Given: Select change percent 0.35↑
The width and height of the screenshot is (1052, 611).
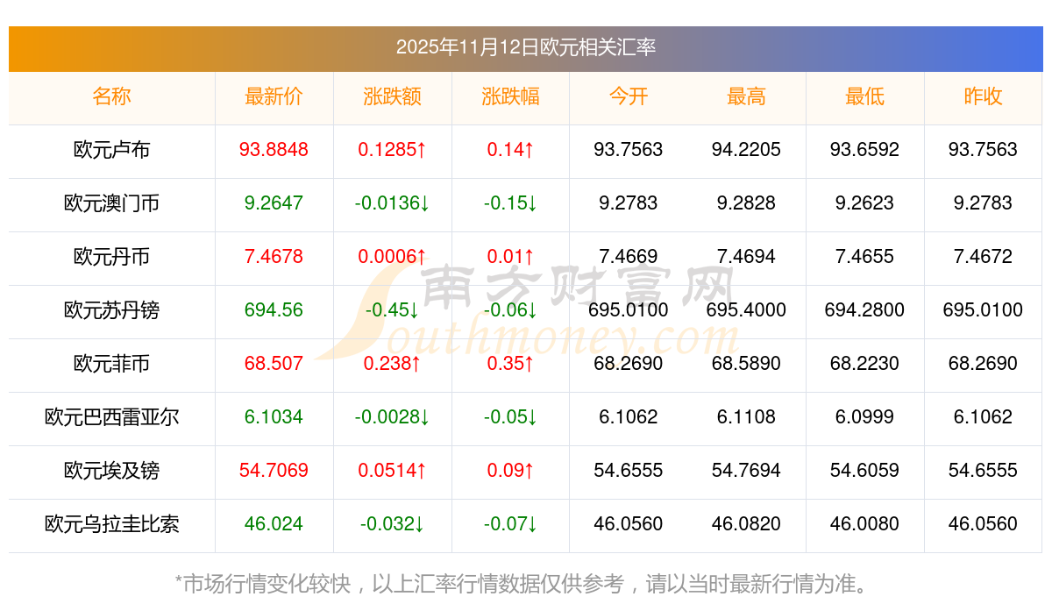Looking at the screenshot, I should (x=510, y=364).
